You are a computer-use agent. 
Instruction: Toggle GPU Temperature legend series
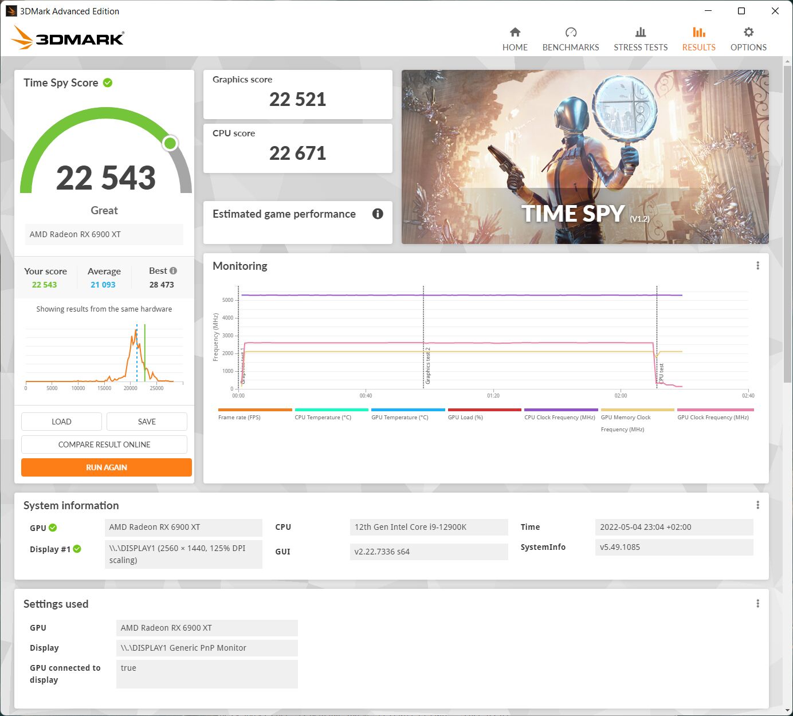[408, 415]
